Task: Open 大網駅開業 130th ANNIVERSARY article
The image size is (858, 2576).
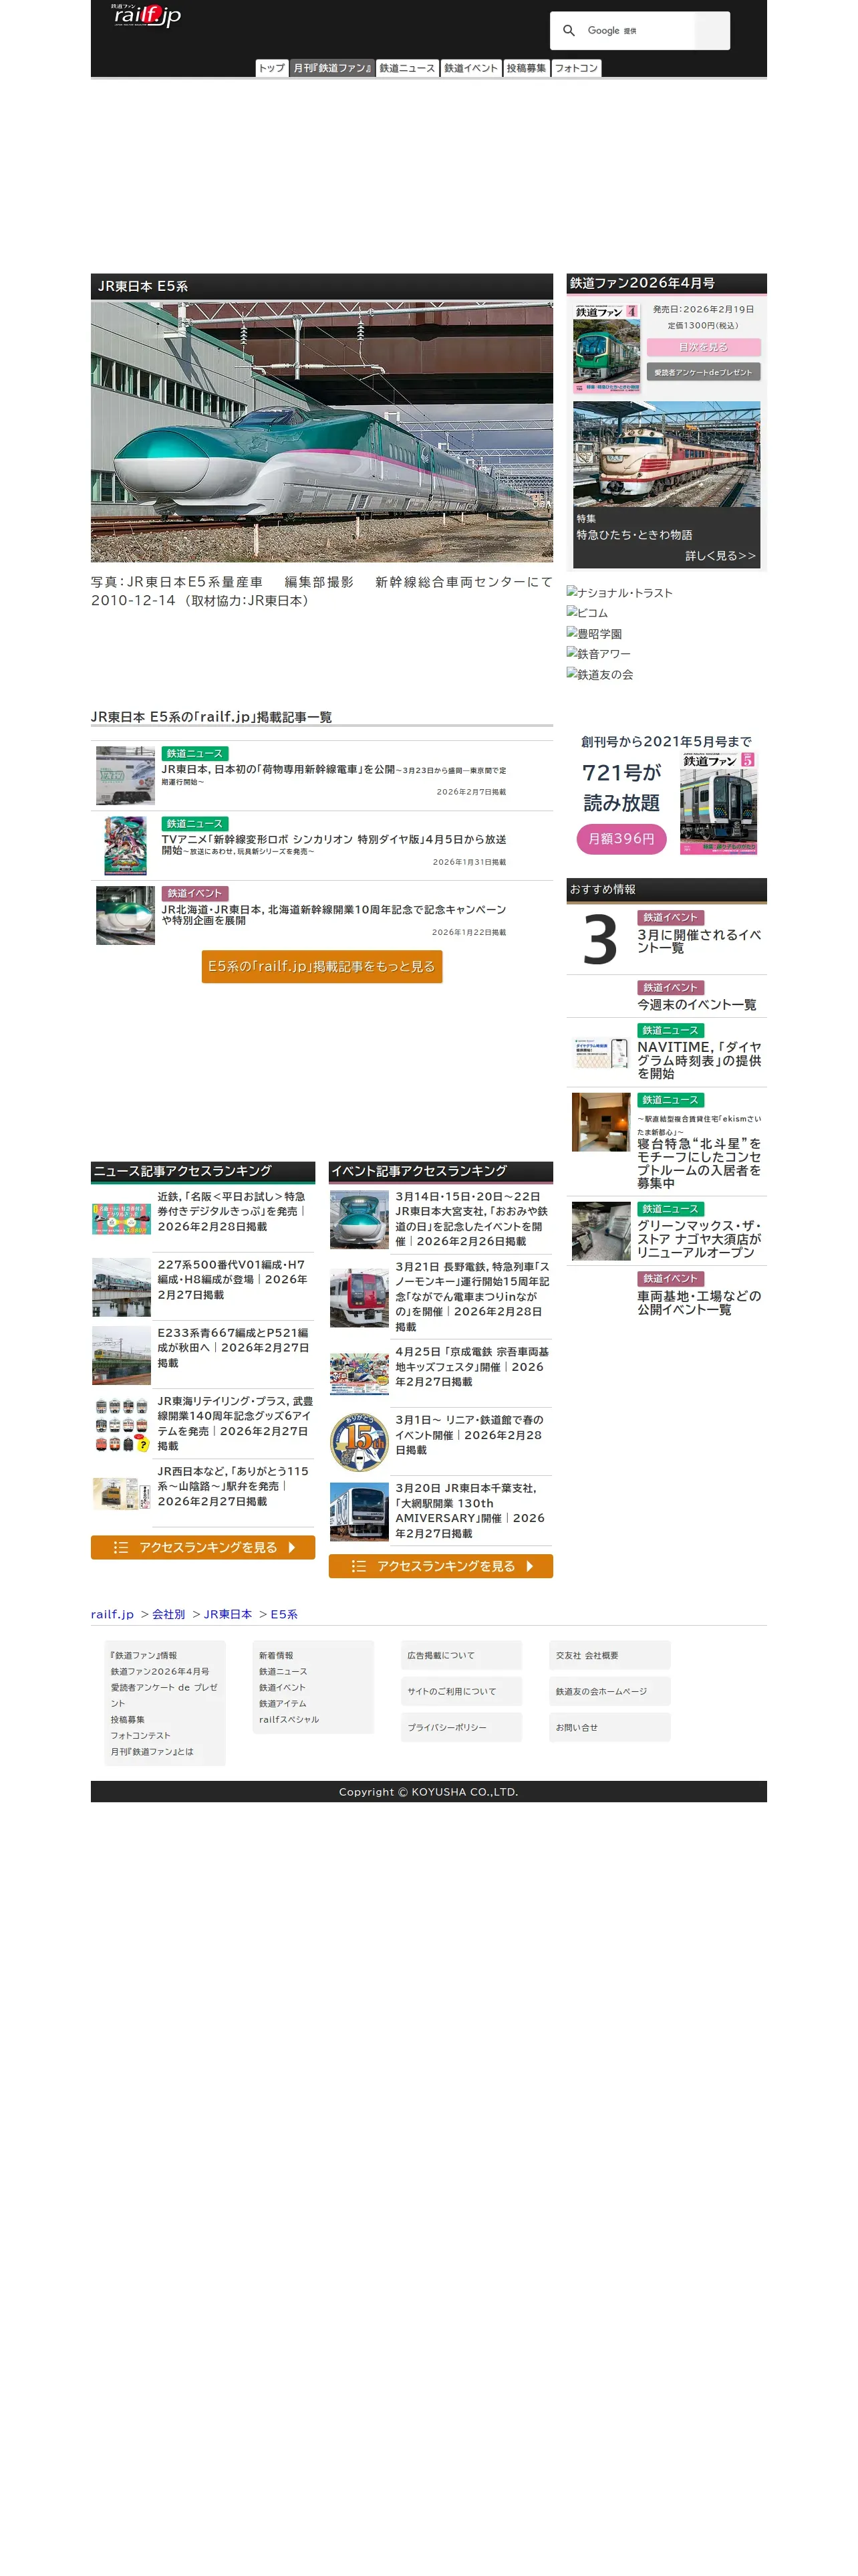Action: point(472,1510)
